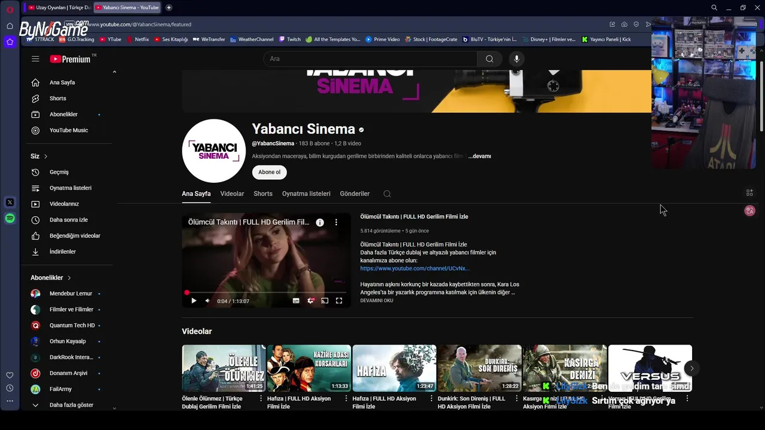Open the Prime Video bookmark
The width and height of the screenshot is (765, 430).
point(382,39)
